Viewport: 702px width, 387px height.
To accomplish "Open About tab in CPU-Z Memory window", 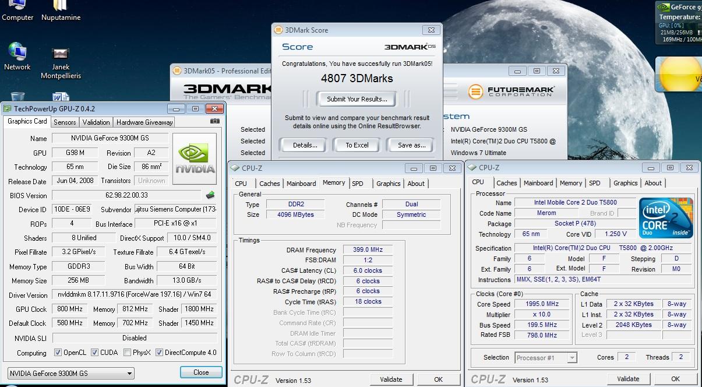I will (416, 184).
